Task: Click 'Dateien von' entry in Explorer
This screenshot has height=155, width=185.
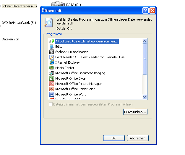Action: 10,39
